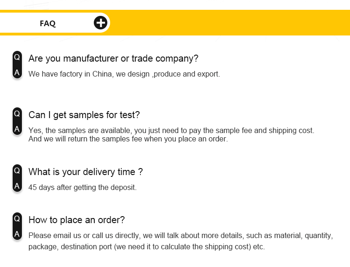Select the Q badge for the place an order question
This screenshot has width=350, height=267.
tap(17, 218)
